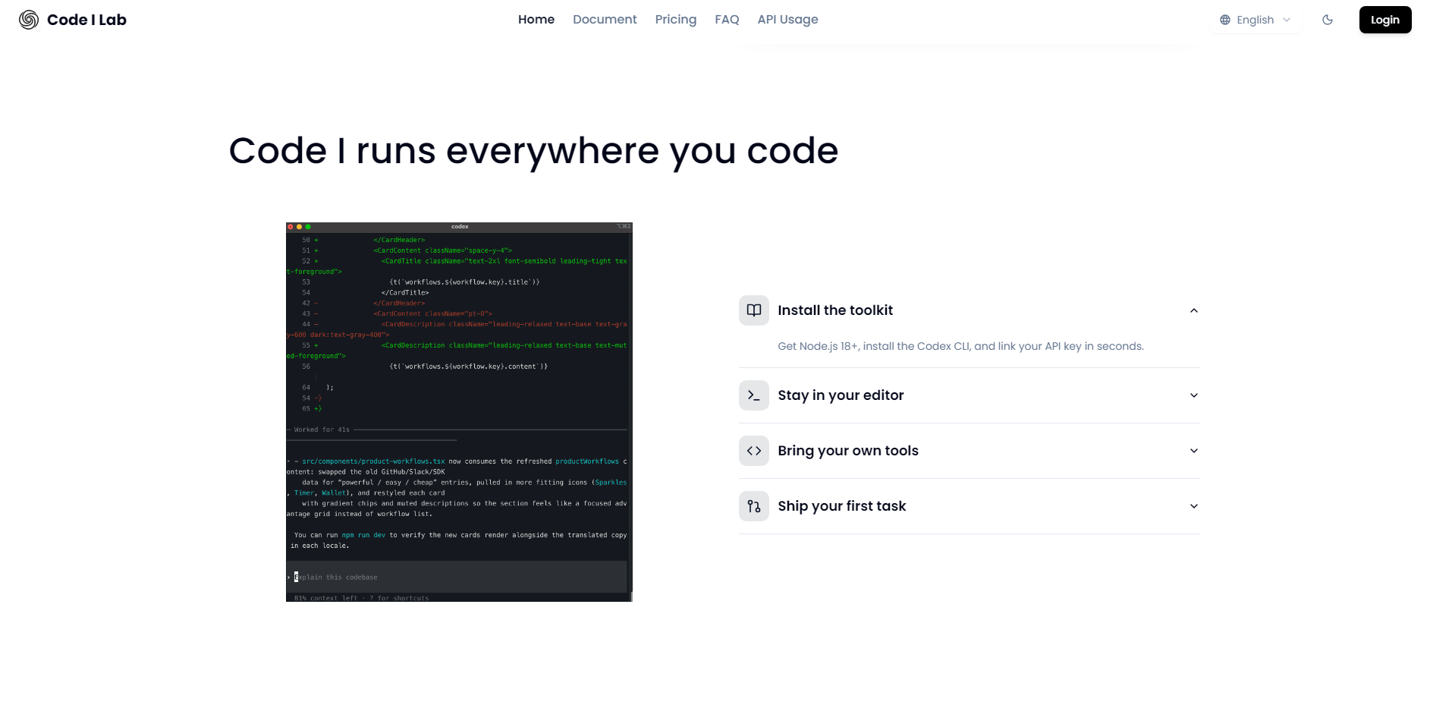
Task: Click the code brackets icon beside Bring your own tools
Action: tap(753, 450)
